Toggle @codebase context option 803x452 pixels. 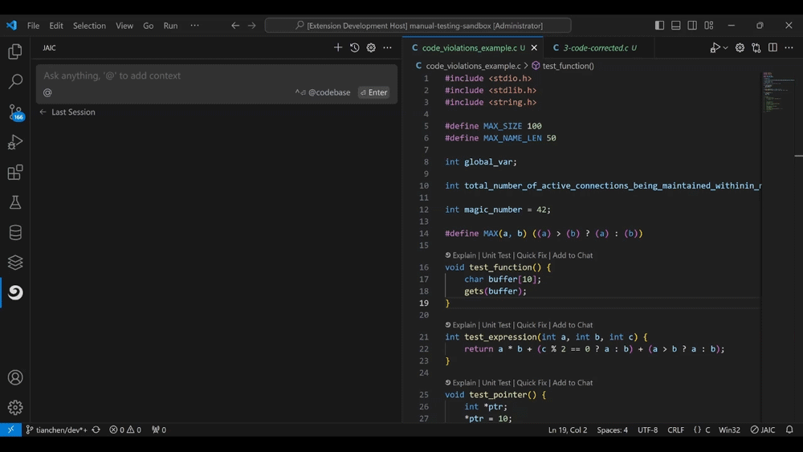pos(323,92)
